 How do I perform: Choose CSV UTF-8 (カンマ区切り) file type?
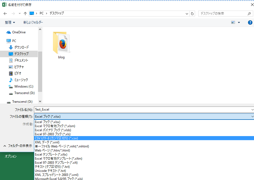pyautogui.click(x=56, y=138)
